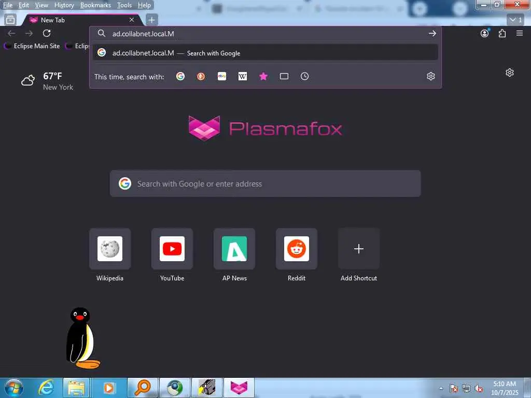This screenshot has height=398, width=531.
Task: Click the go arrow in address bar
Action: 432,33
